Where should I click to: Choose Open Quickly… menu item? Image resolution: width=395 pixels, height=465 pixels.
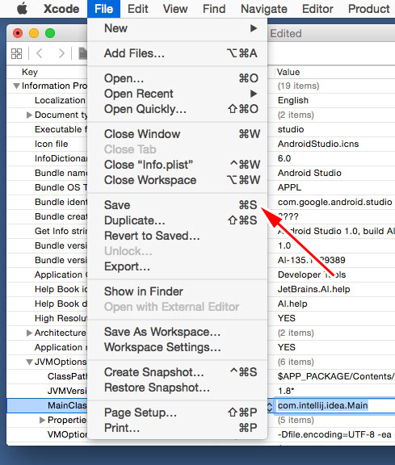click(x=178, y=109)
